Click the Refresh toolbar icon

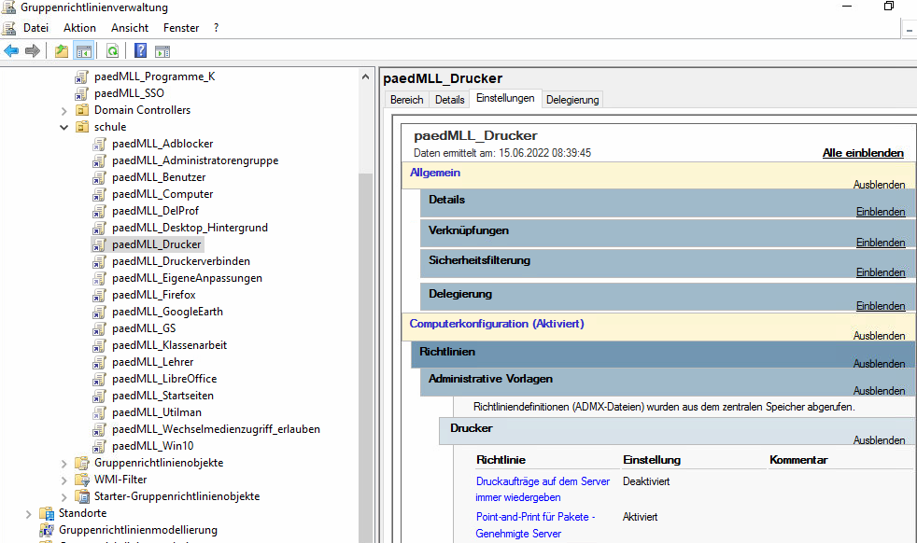[112, 51]
